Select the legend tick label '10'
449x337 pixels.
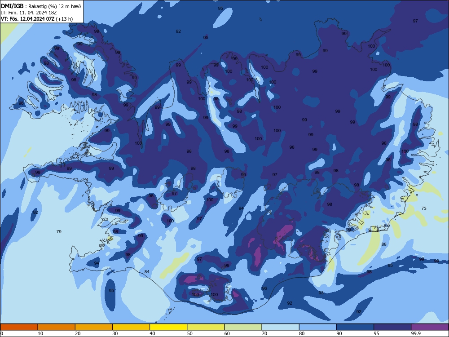40,333
